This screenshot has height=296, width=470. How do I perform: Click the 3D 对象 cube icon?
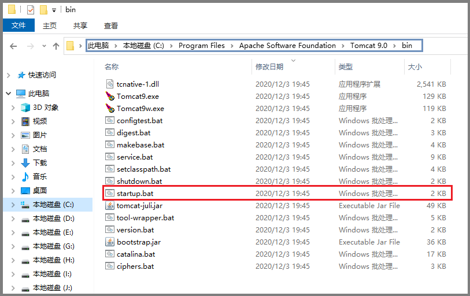click(x=25, y=108)
